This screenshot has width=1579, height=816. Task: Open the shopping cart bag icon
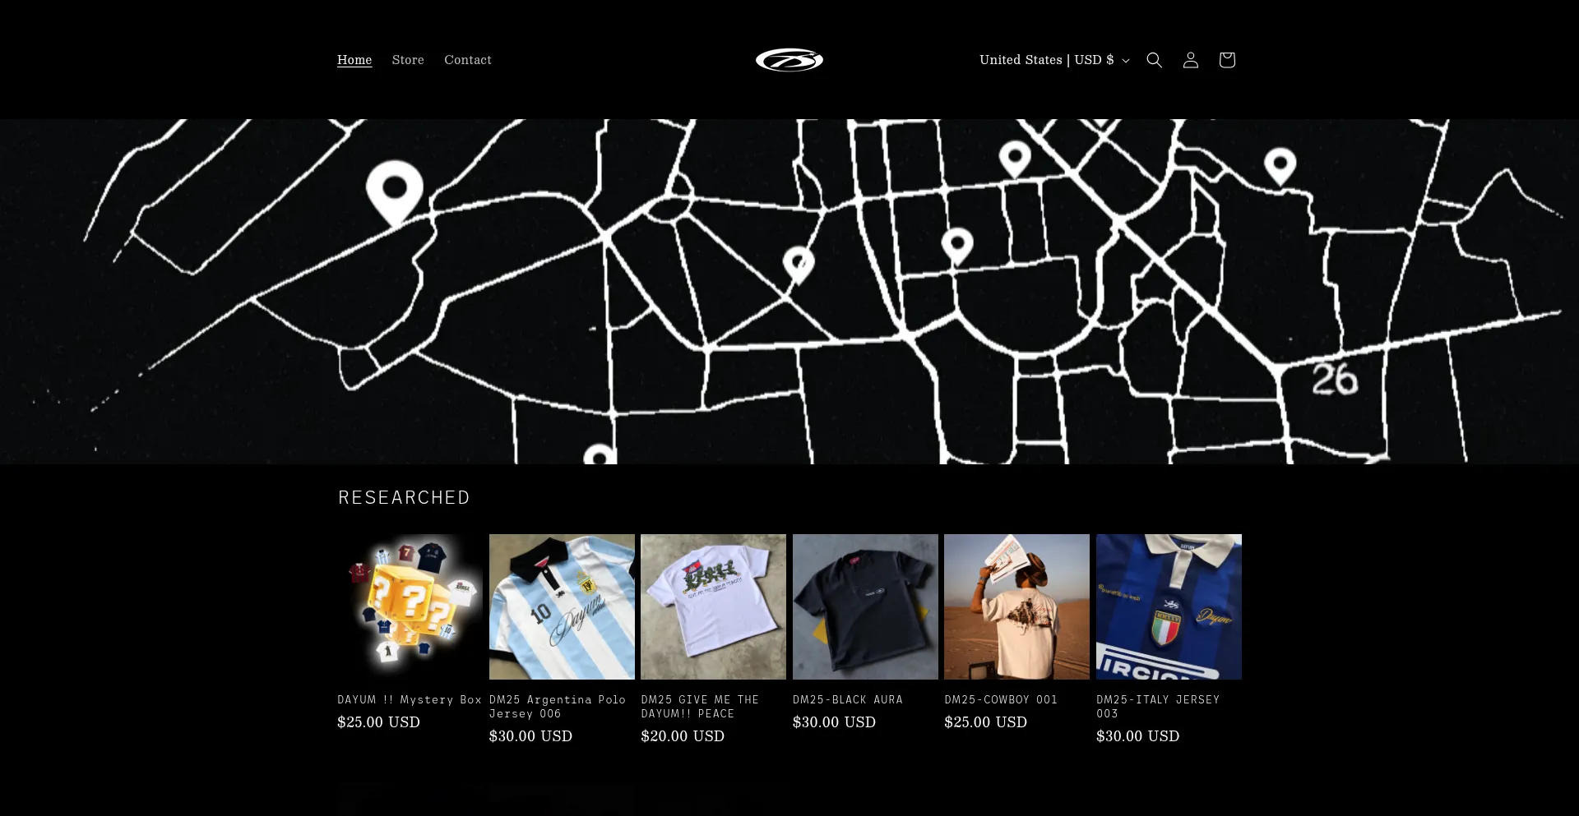(x=1226, y=60)
